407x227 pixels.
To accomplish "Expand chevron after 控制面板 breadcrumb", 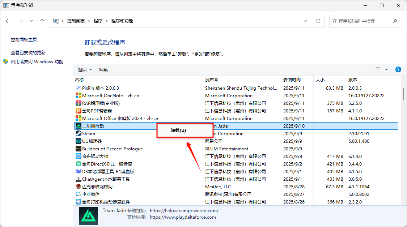I will 89,21.
